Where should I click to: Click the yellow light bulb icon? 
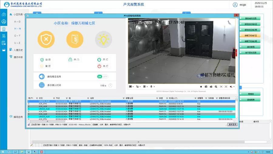click(x=103, y=40)
